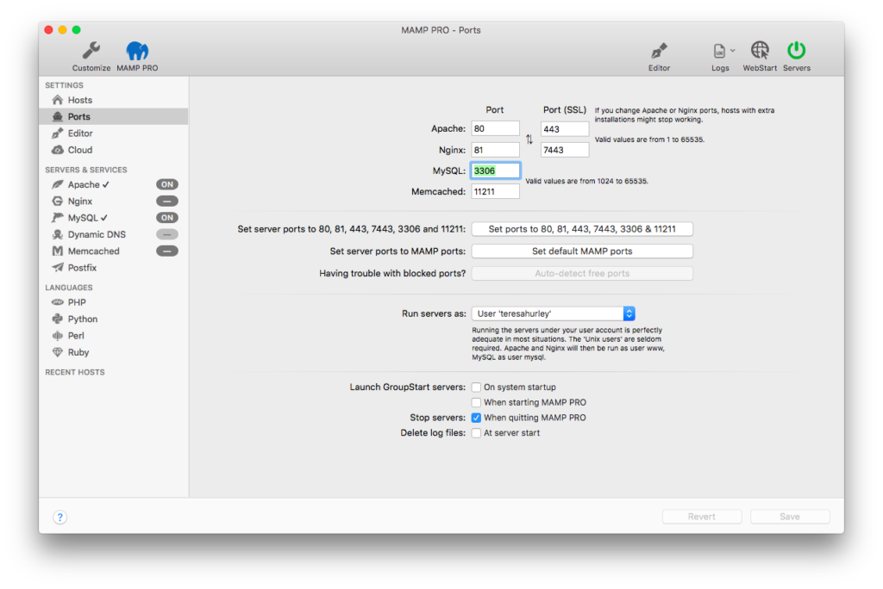Open Postfix service settings

(82, 268)
